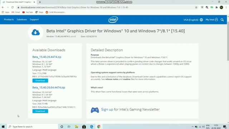Open the Products menu
This screenshot has height=129, width=229.
pyautogui.click(x=9, y=19)
